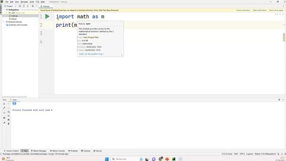Click the Pin Tab icon in the Run panel
This screenshot has width=286, height=161.
4,123
